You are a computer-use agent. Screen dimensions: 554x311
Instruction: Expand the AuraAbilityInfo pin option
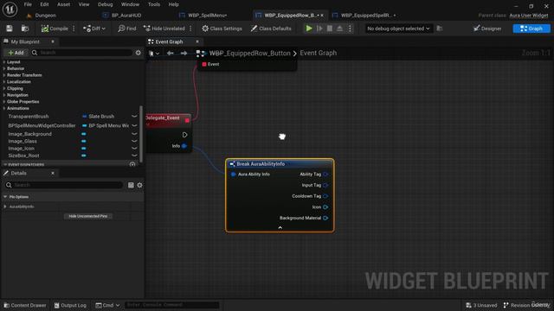(5, 206)
